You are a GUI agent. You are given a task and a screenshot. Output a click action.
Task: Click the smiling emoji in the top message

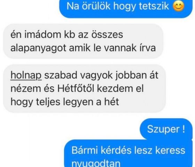click(x=179, y=7)
